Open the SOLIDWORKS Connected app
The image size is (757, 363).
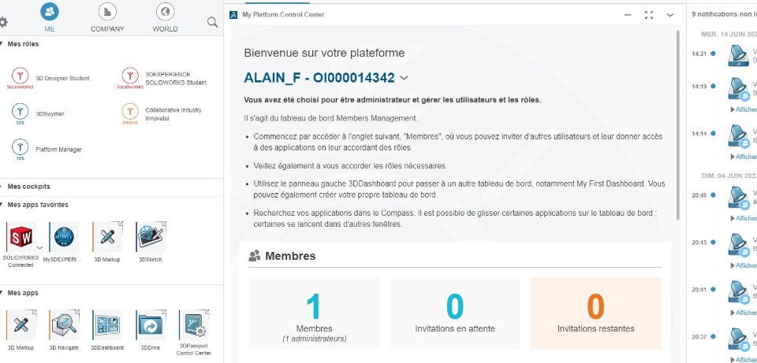coord(19,238)
